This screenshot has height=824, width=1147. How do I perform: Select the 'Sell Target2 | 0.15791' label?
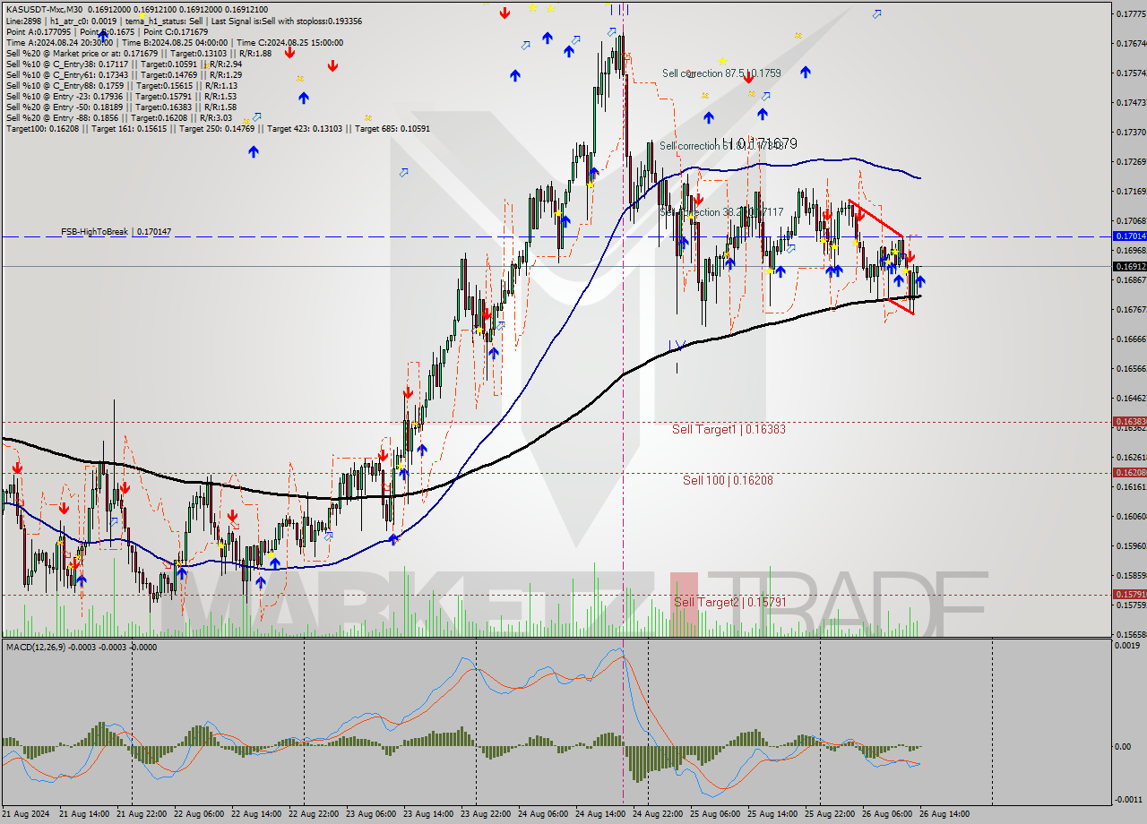point(729,602)
